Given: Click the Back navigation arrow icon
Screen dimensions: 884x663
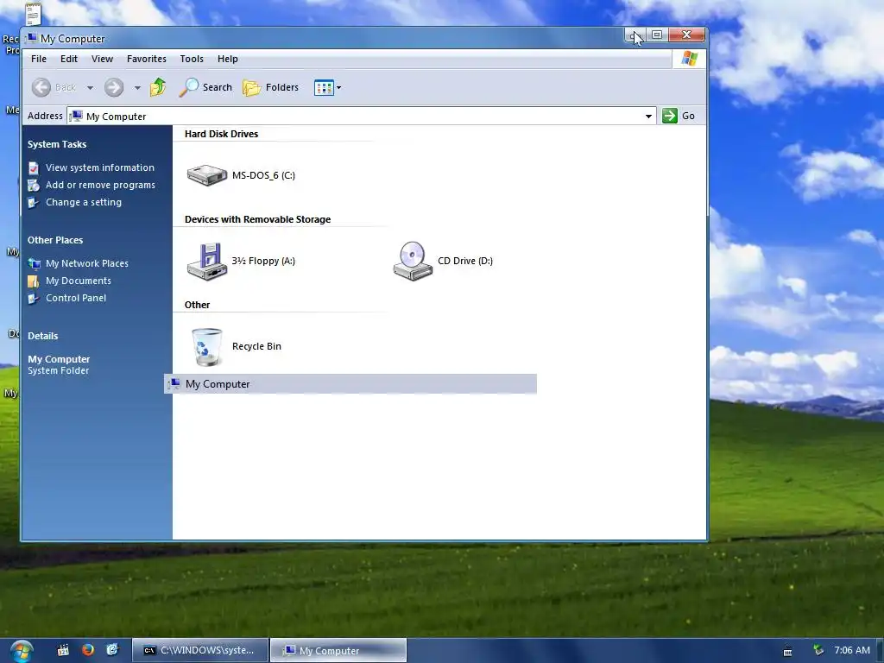Looking at the screenshot, I should (41, 87).
